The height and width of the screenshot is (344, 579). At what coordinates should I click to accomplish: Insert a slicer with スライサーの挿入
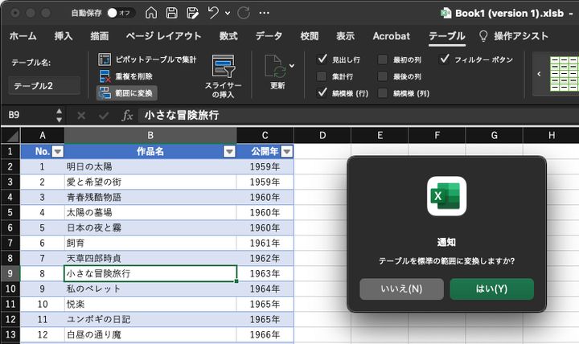click(x=223, y=76)
